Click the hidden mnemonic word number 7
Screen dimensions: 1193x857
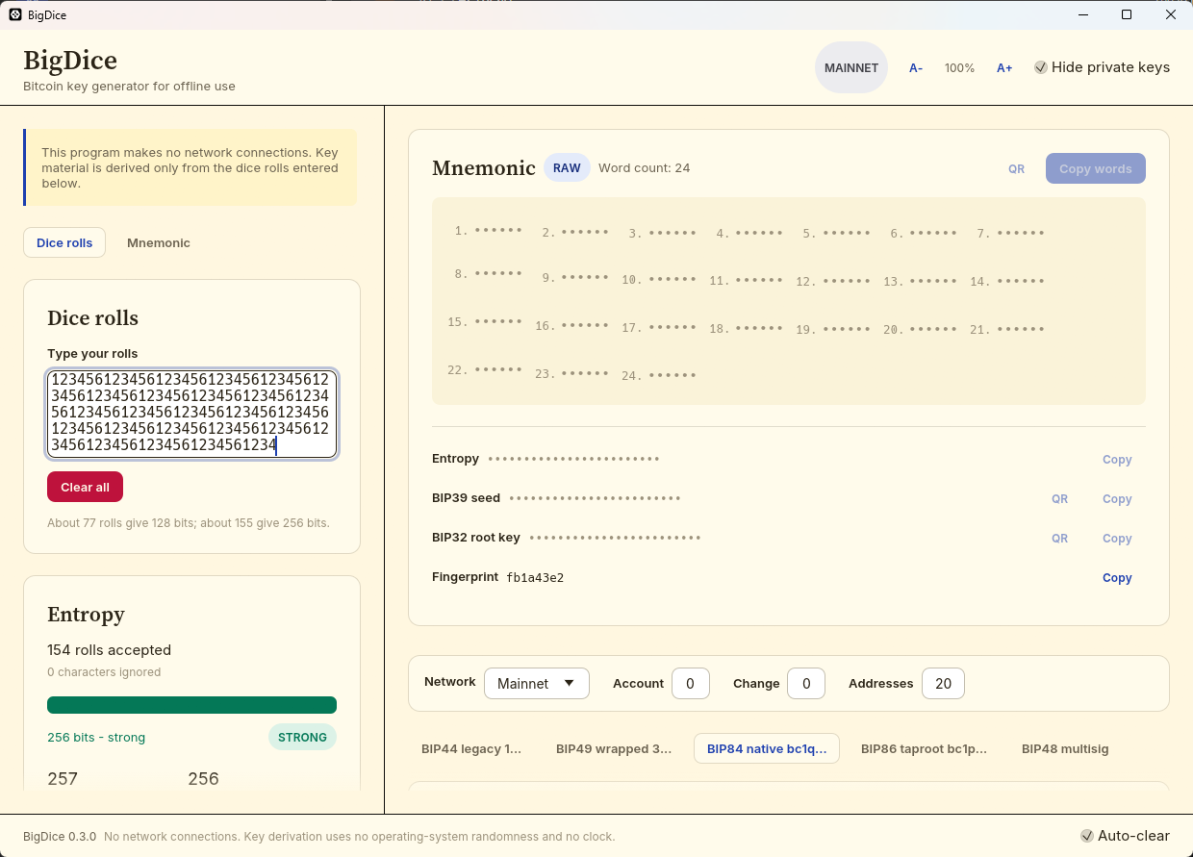(x=1011, y=234)
